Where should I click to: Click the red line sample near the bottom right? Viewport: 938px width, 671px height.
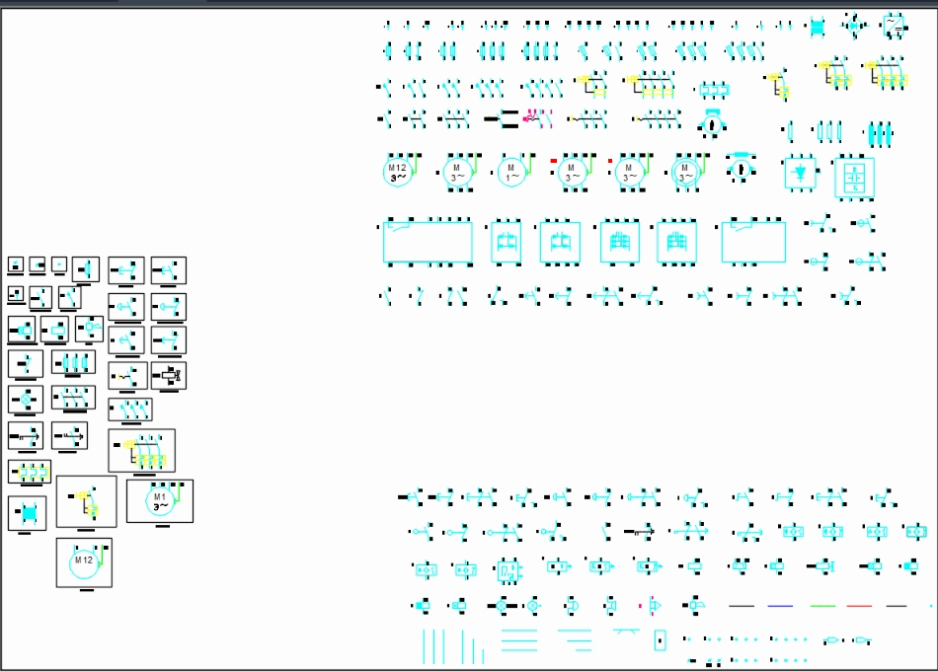[859, 606]
